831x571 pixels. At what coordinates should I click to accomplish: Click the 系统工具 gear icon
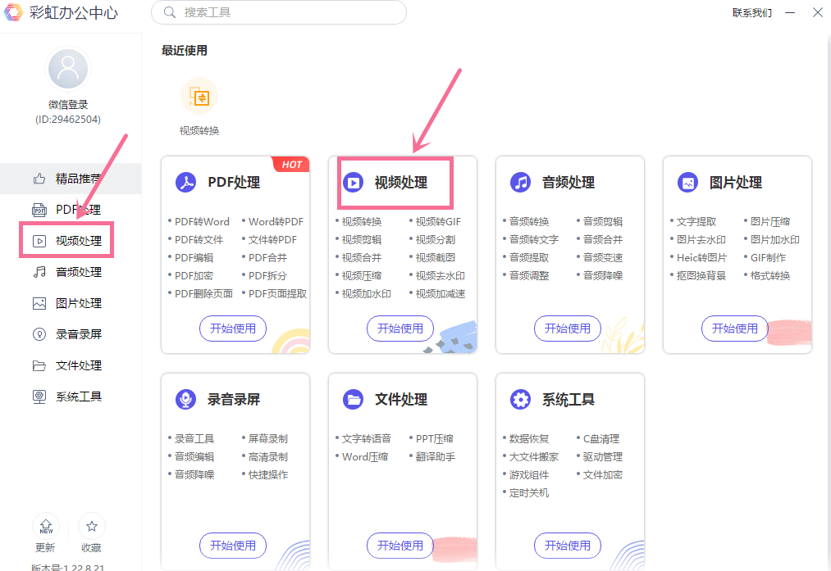pos(520,399)
